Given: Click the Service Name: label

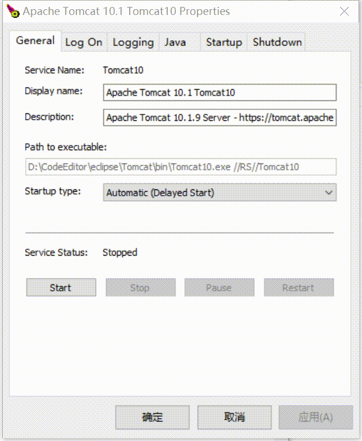Looking at the screenshot, I should (55, 70).
